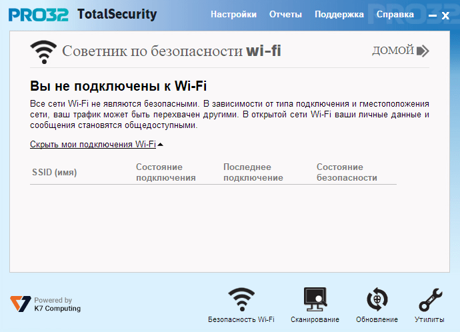Click the 'Безопасность Wi-Fi' label
The width and height of the screenshot is (460, 332).
click(x=241, y=320)
